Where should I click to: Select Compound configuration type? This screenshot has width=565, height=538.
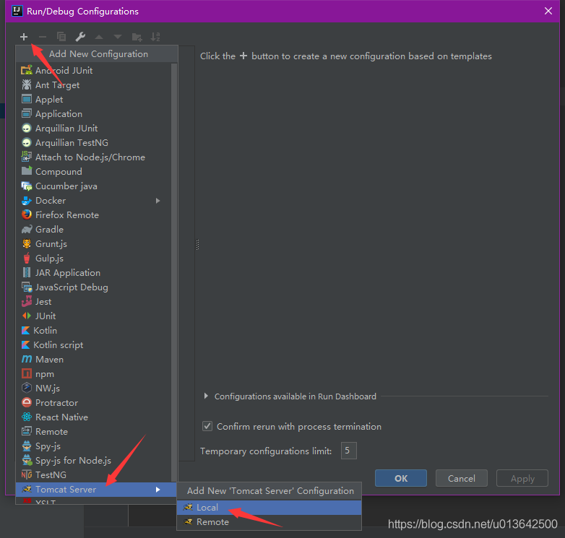94,171
